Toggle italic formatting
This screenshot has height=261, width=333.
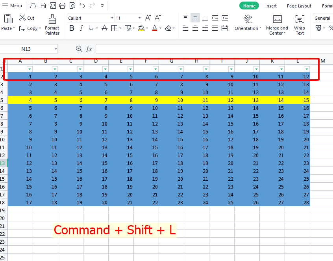81,28
